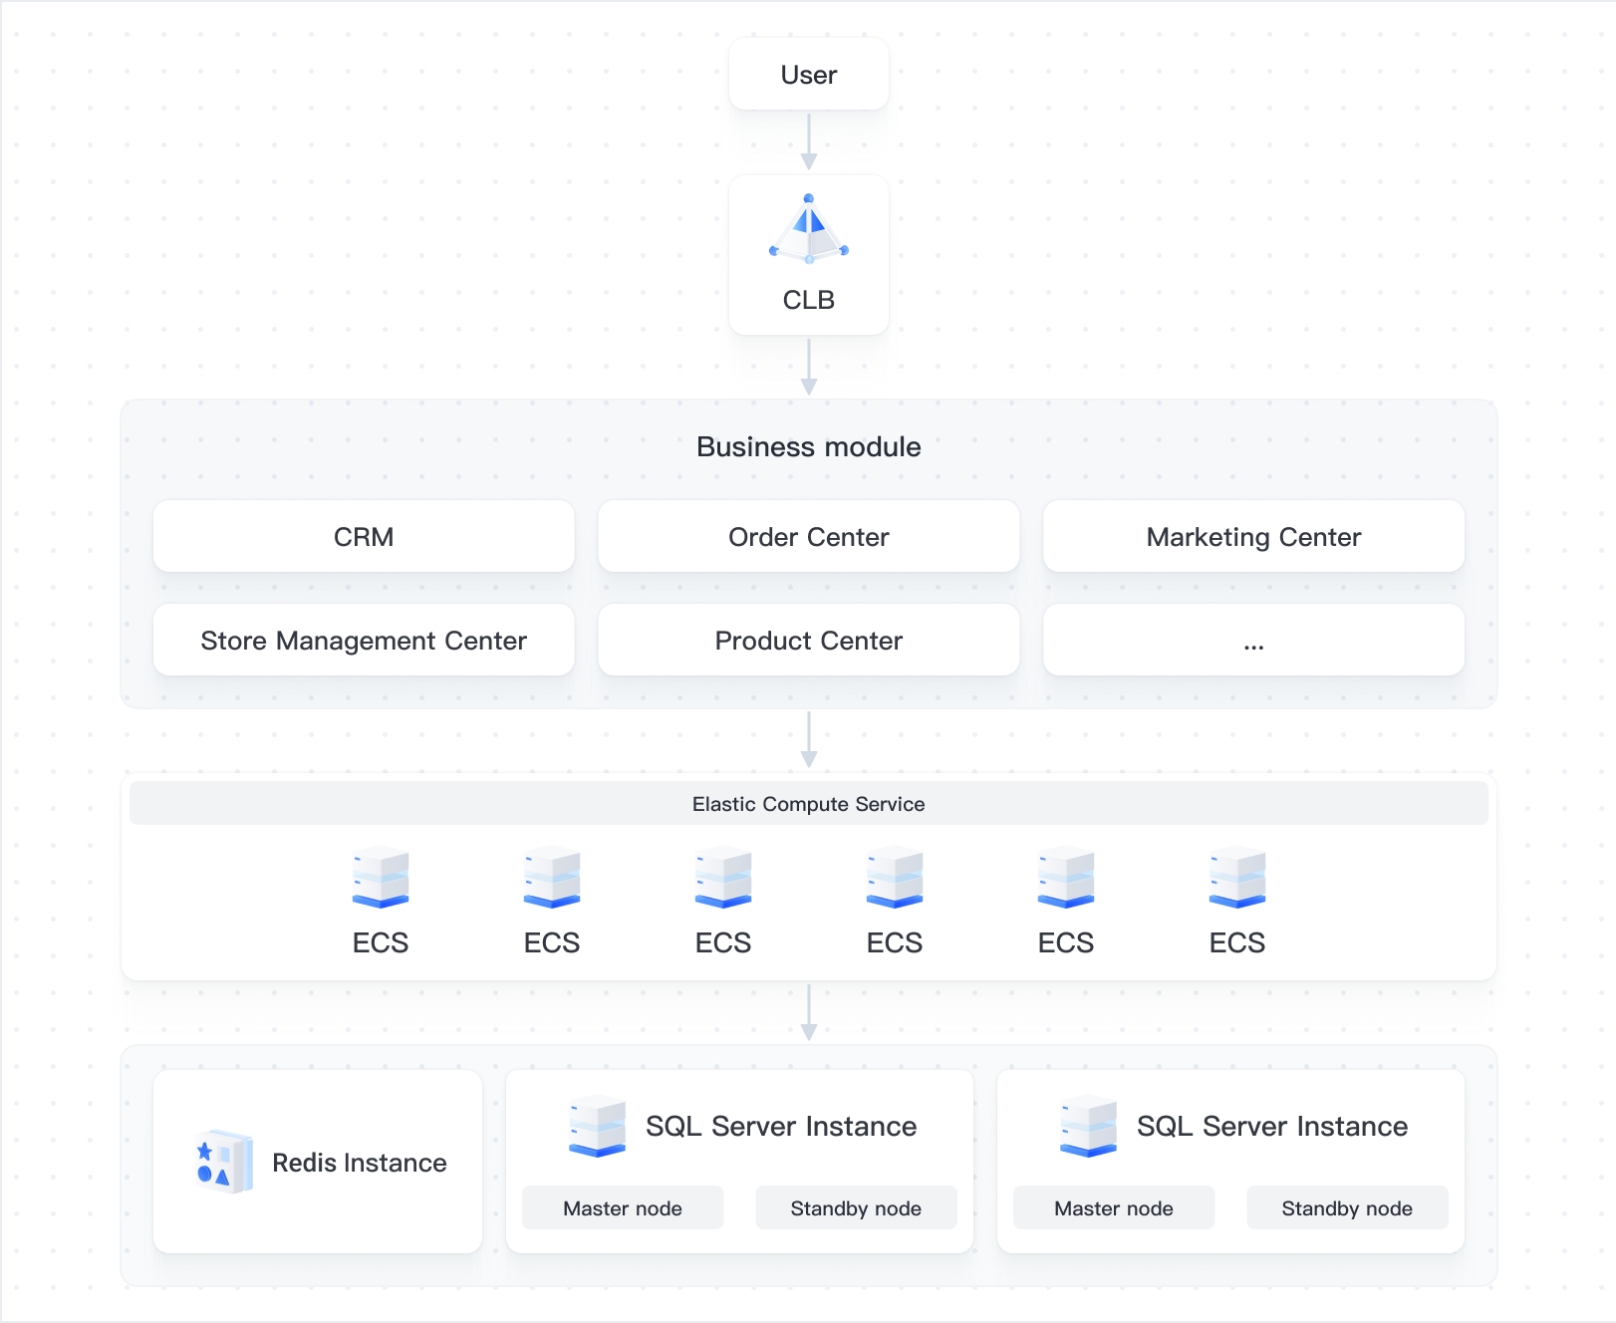Image resolution: width=1616 pixels, height=1323 pixels.
Task: Select the third ECS server icon
Action: pos(723,878)
